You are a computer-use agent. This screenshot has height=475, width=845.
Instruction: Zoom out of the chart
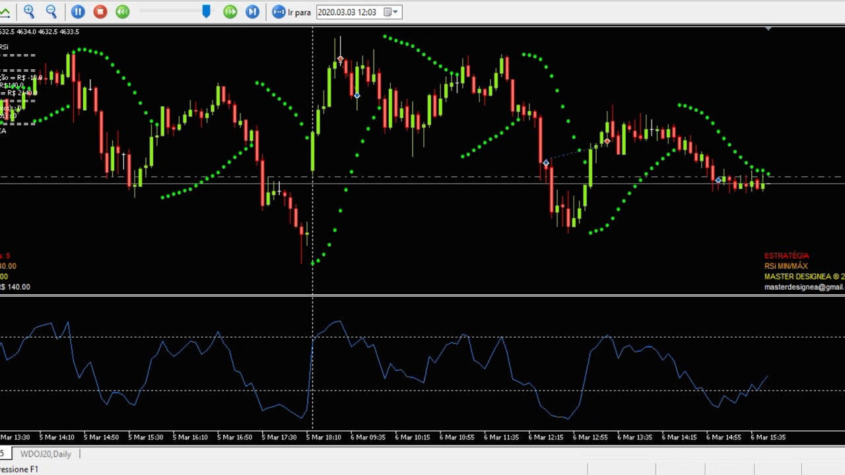pos(51,11)
